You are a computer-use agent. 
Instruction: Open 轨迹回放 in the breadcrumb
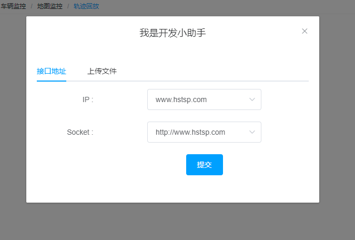pos(86,6)
